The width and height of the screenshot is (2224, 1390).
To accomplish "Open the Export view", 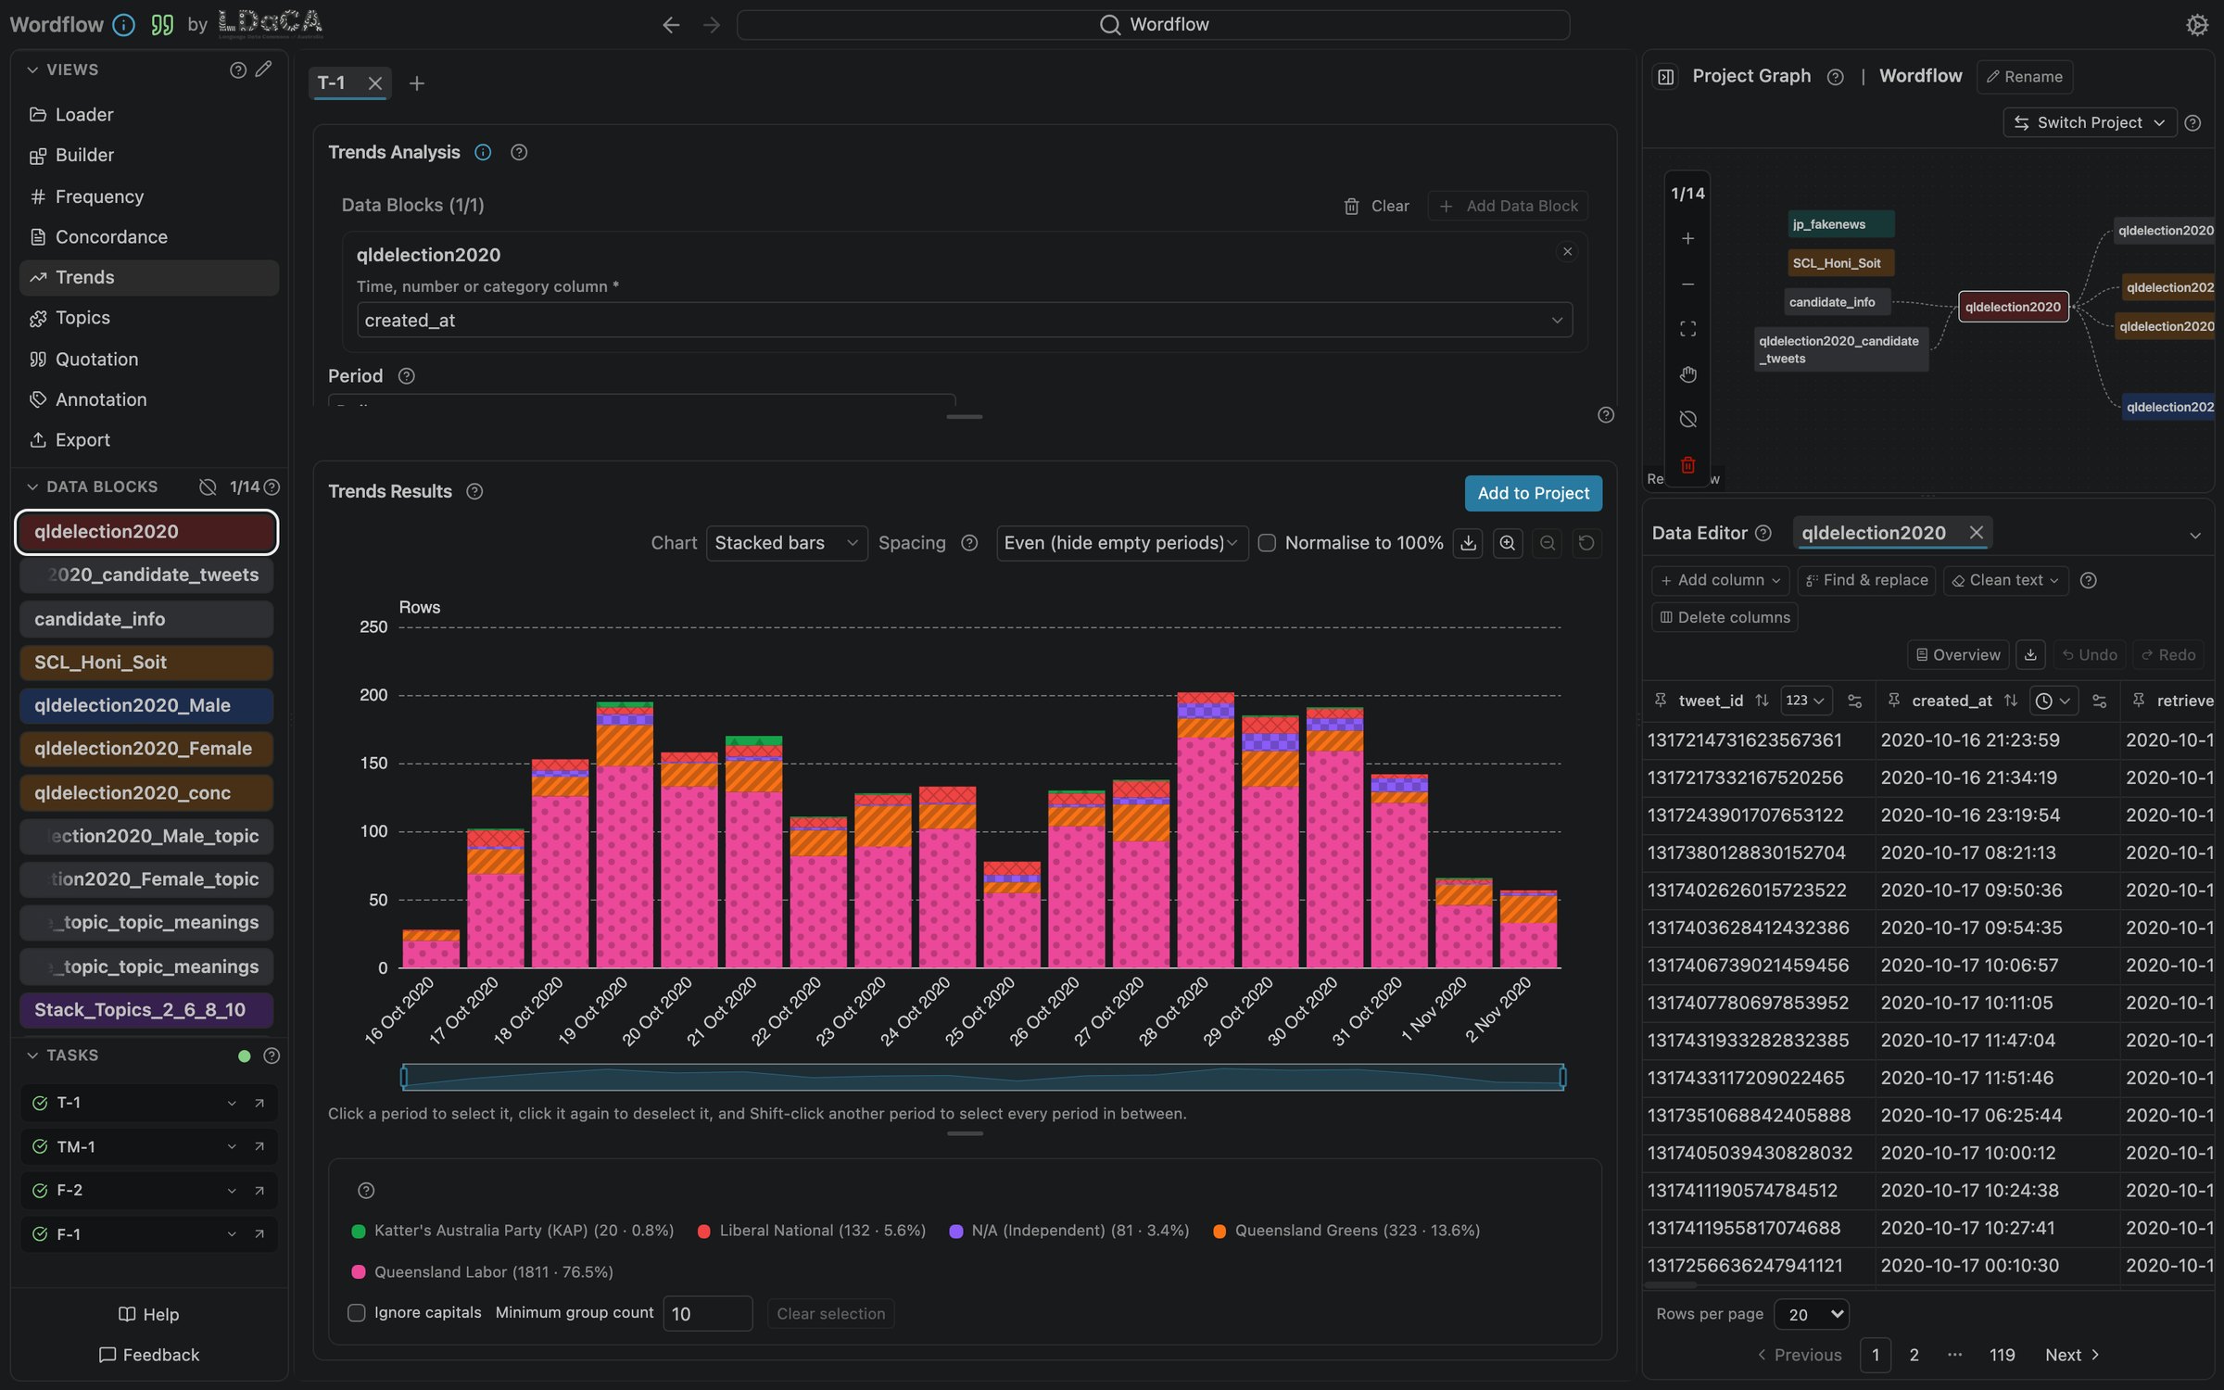I will click(148, 440).
